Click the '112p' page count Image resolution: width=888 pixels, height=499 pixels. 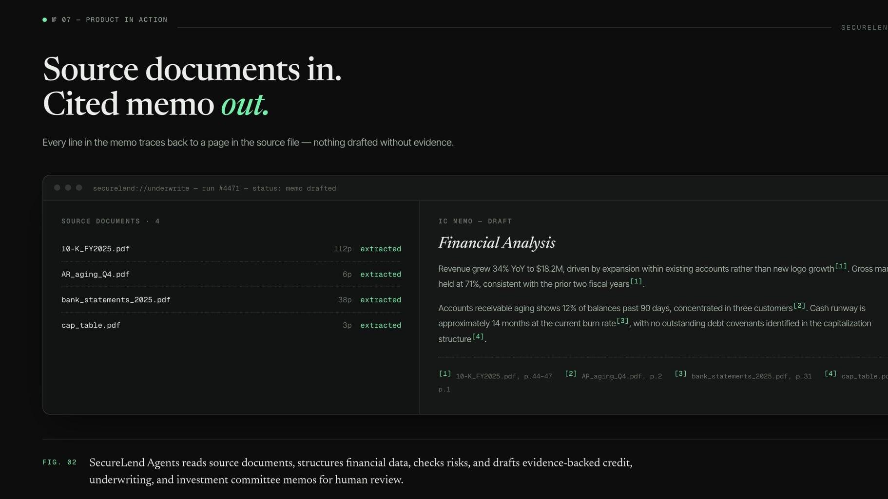[x=343, y=249]
